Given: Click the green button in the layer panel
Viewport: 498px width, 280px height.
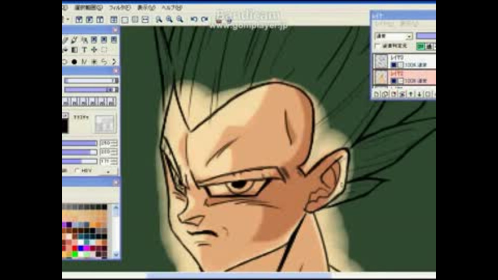Looking at the screenshot, I should click(x=421, y=46).
